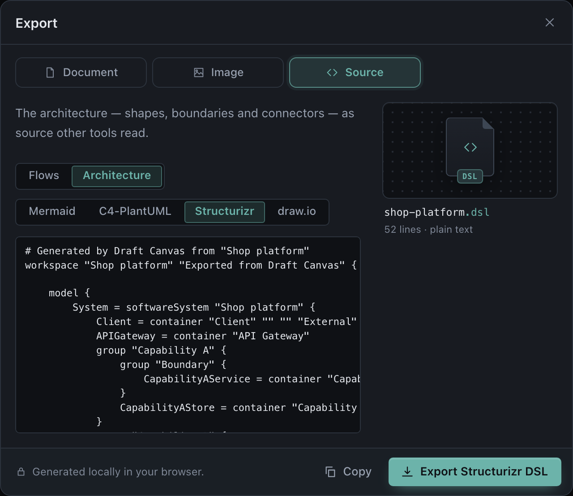
Task: Click the document page icon
Action: click(50, 73)
